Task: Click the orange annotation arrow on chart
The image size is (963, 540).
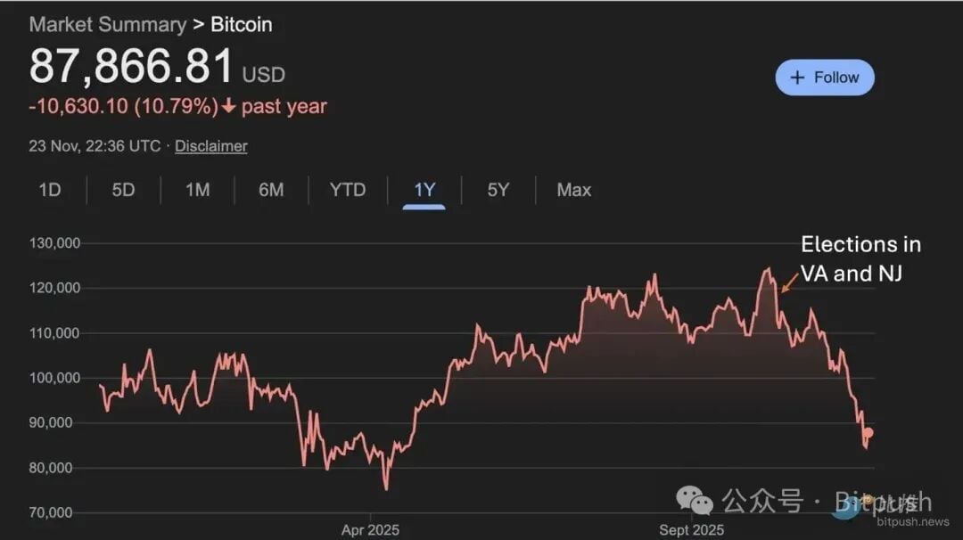Action: pyautogui.click(x=789, y=282)
